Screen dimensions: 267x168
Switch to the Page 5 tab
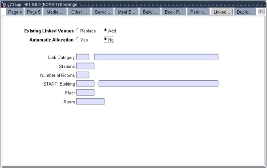pyautogui.click(x=33, y=12)
